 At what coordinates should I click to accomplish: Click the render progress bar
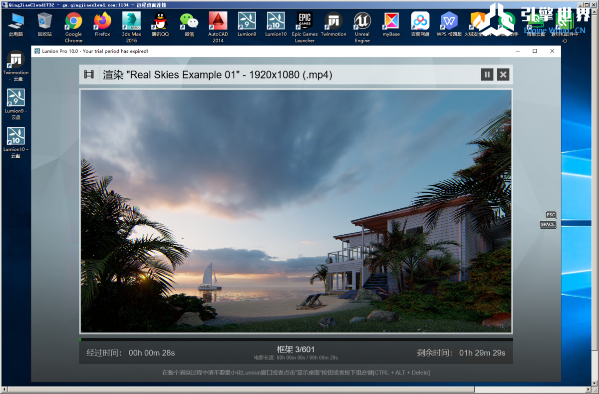tap(296, 340)
